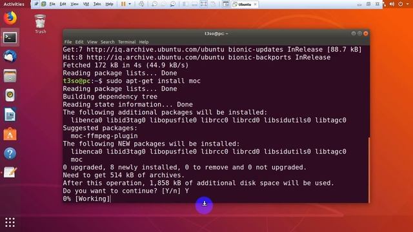
Task: Enter full screen mode icon
Action: [x=204, y=4]
